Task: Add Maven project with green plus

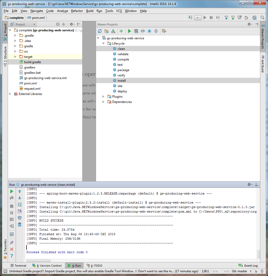Action: [x=121, y=31]
